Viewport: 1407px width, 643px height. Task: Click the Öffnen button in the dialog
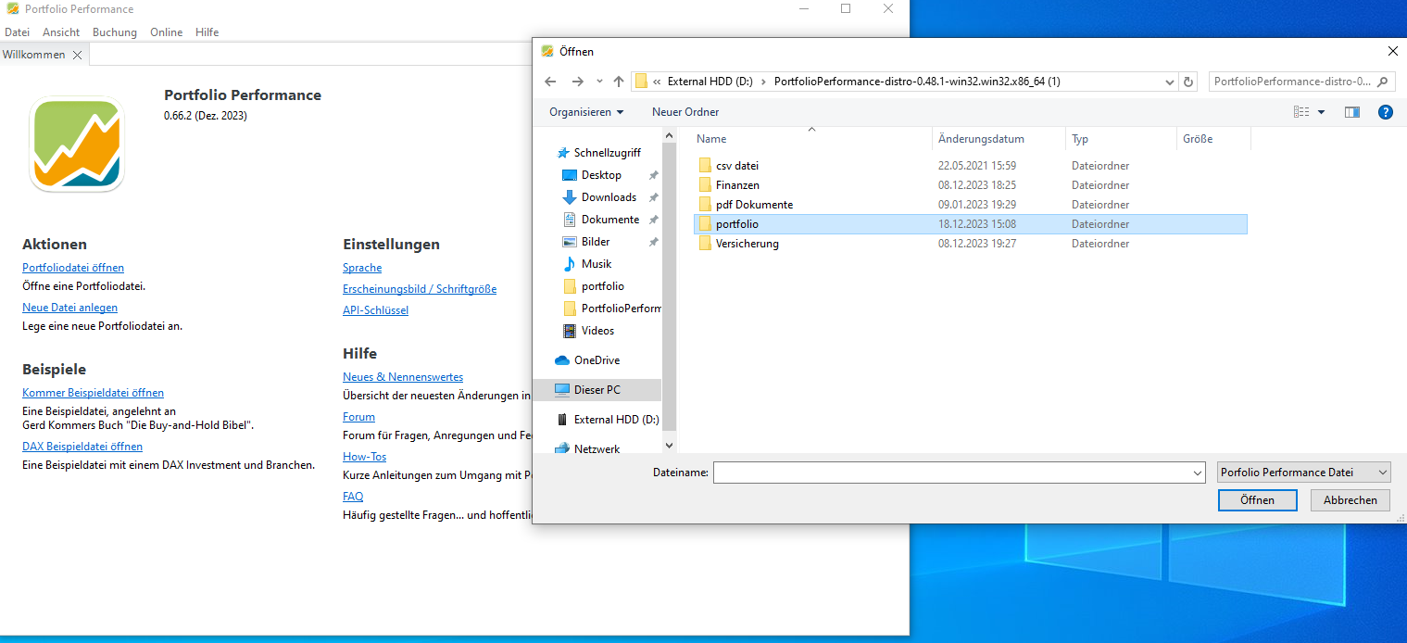point(1258,500)
